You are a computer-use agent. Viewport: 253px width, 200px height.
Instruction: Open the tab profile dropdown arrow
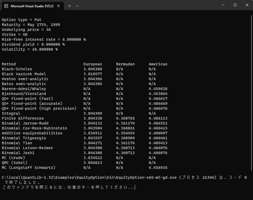pyautogui.click(x=77, y=6)
